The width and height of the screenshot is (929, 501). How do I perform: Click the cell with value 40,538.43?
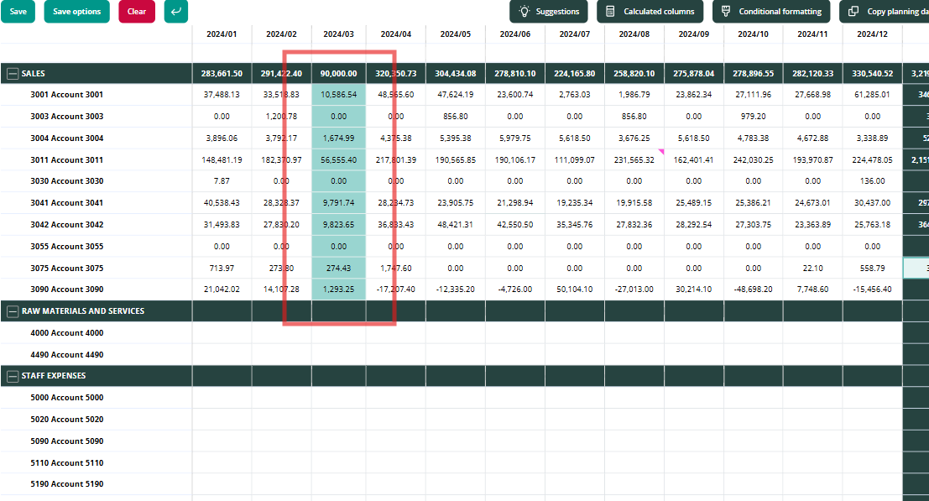(x=222, y=203)
